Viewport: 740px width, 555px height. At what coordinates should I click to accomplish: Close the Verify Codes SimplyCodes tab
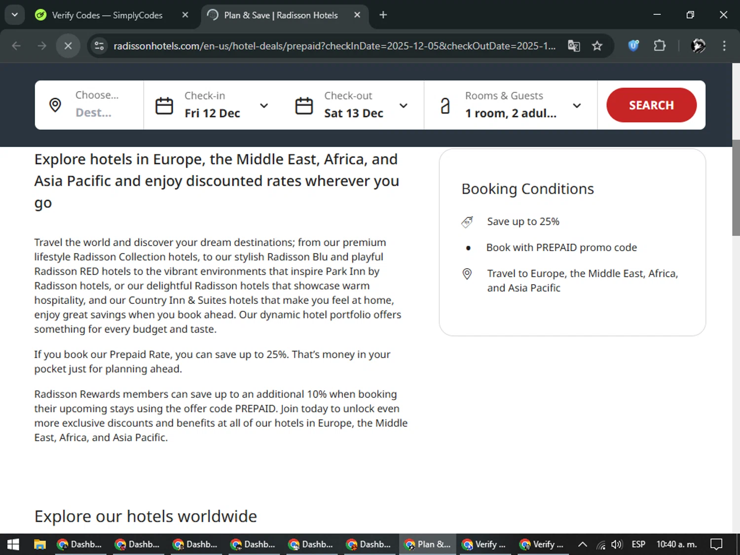pyautogui.click(x=185, y=15)
